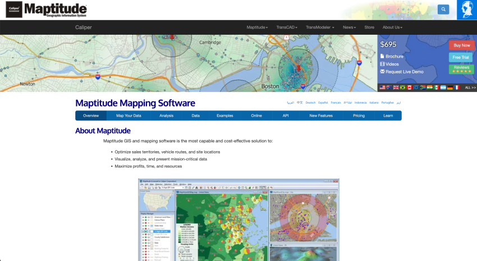477x261 pixels.
Task: Select the Germany flag
Action: click(x=450, y=87)
